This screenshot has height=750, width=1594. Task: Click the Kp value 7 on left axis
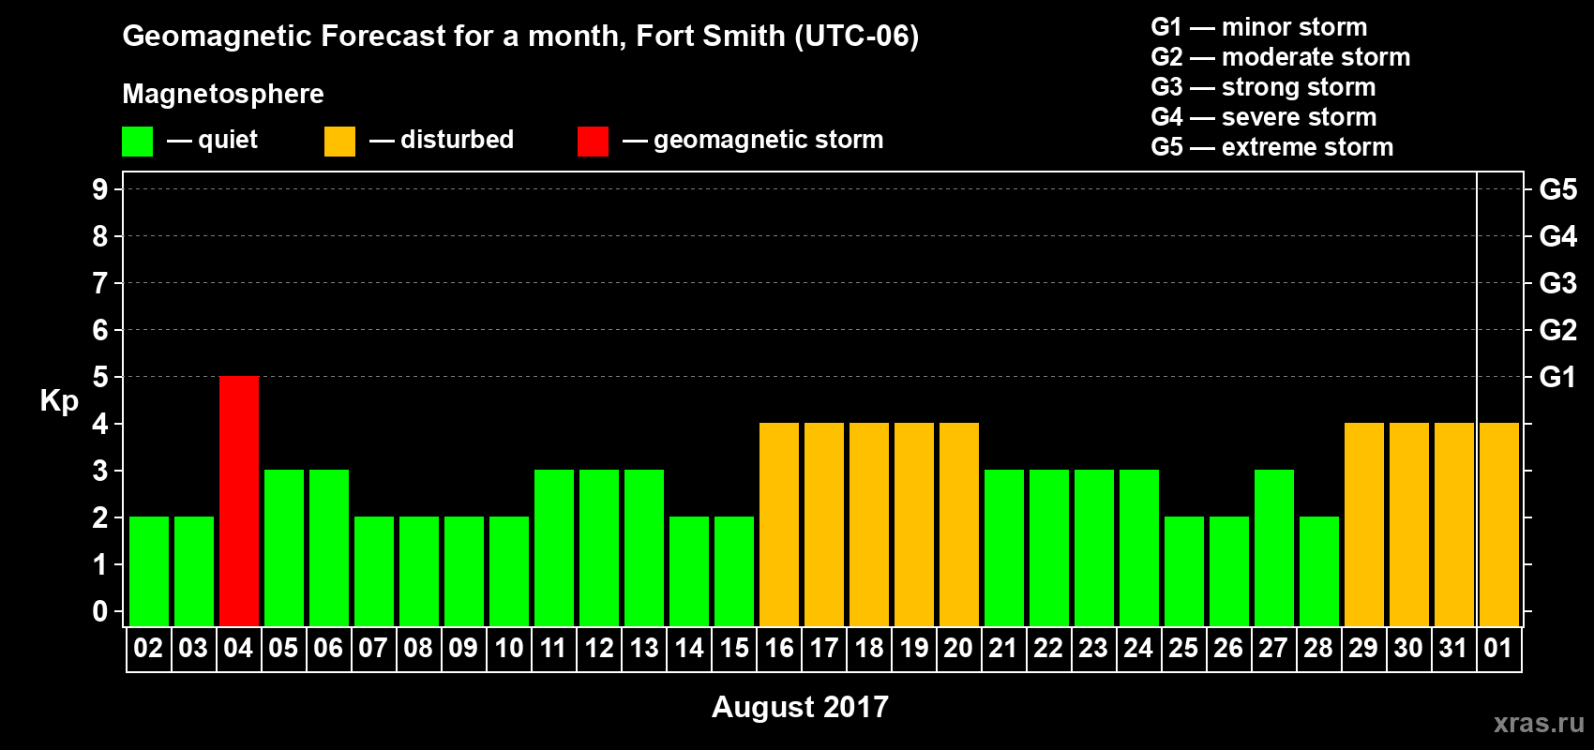pyautogui.click(x=100, y=283)
